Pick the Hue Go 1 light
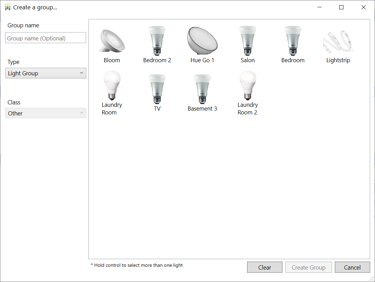Image resolution: width=375 pixels, height=282 pixels. coord(202,40)
